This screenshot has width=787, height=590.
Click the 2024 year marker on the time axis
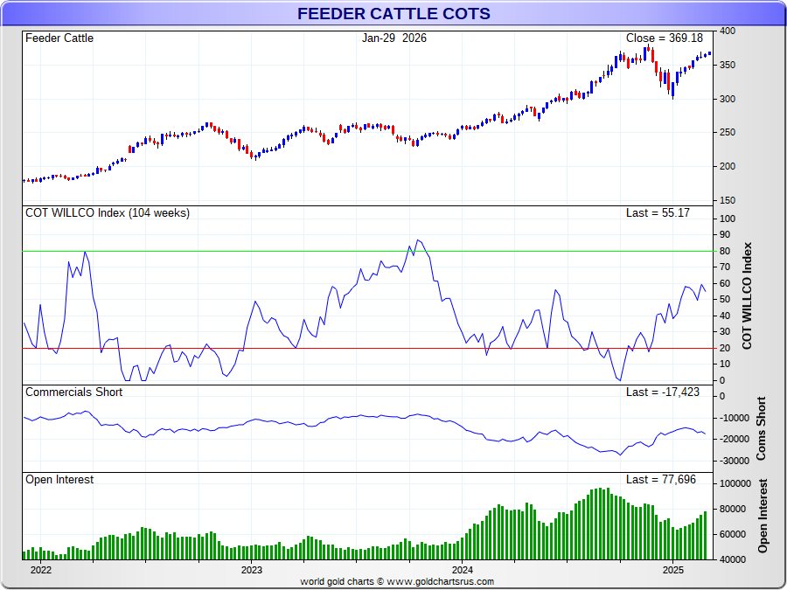tap(463, 571)
